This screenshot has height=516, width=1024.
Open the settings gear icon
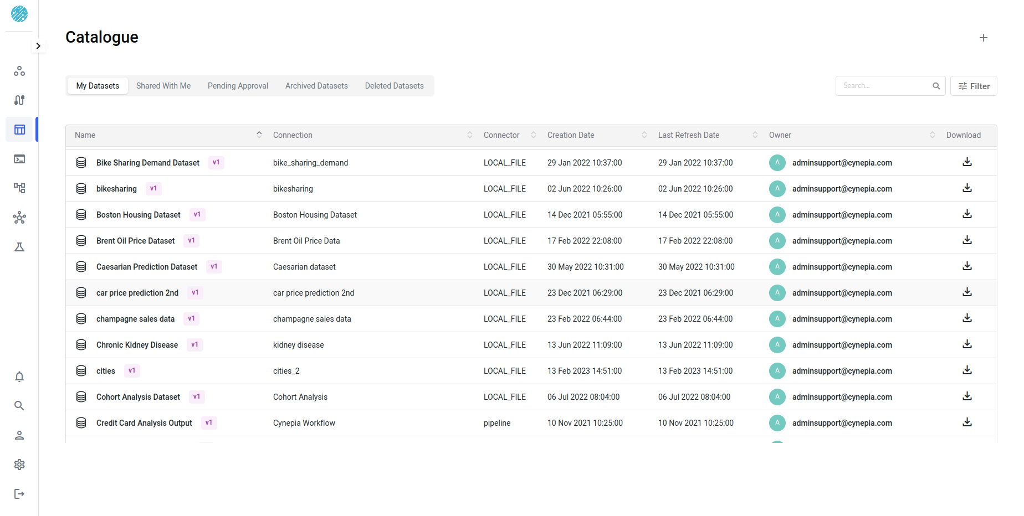[19, 465]
